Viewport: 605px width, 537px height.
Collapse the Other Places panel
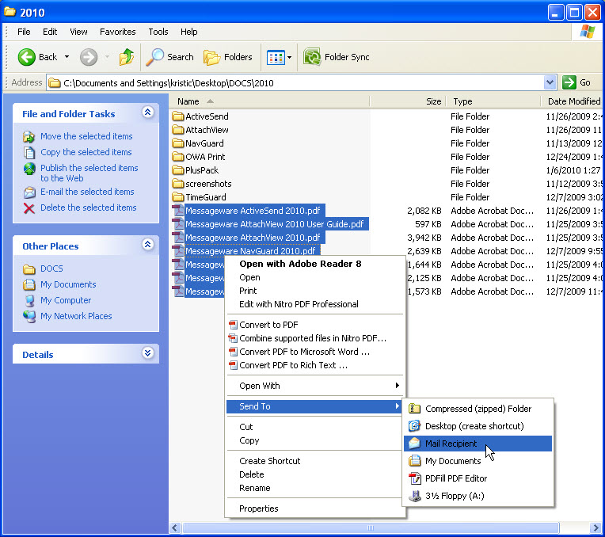tap(148, 245)
